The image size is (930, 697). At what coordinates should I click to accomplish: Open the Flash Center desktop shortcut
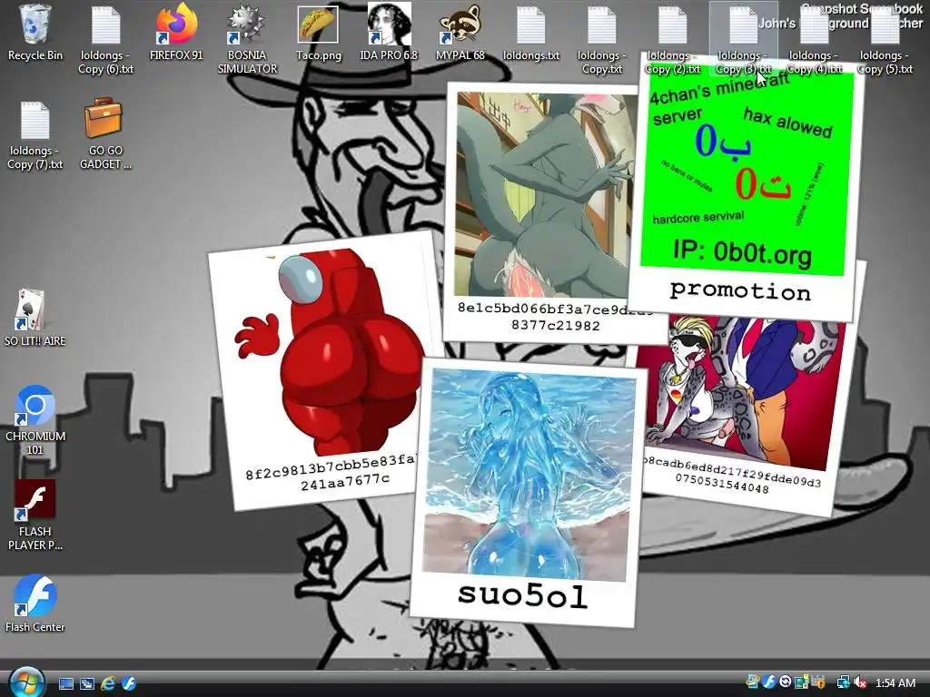pos(35,604)
